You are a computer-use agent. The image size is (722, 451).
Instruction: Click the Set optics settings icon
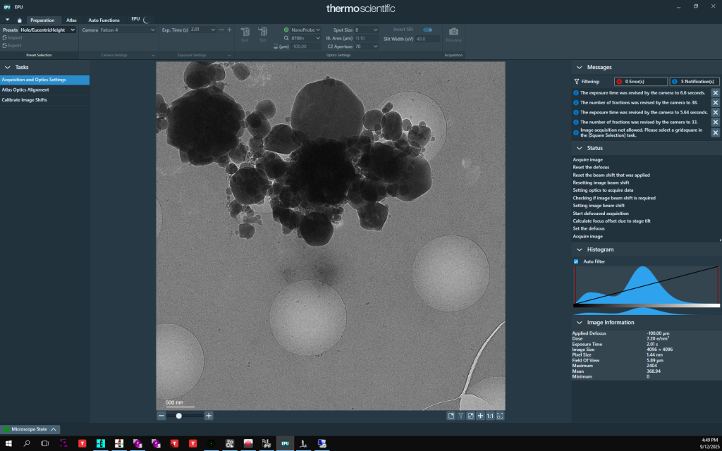(x=262, y=32)
